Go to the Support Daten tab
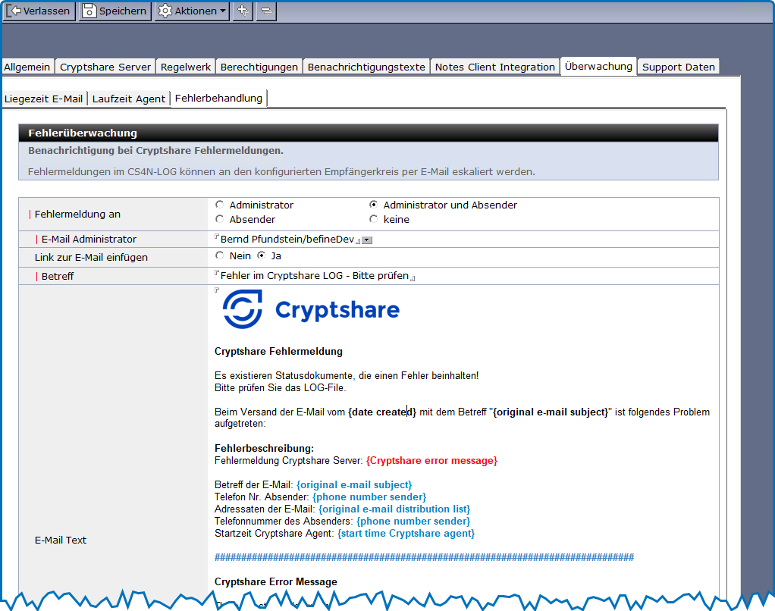This screenshot has height=611, width=775. [x=678, y=67]
